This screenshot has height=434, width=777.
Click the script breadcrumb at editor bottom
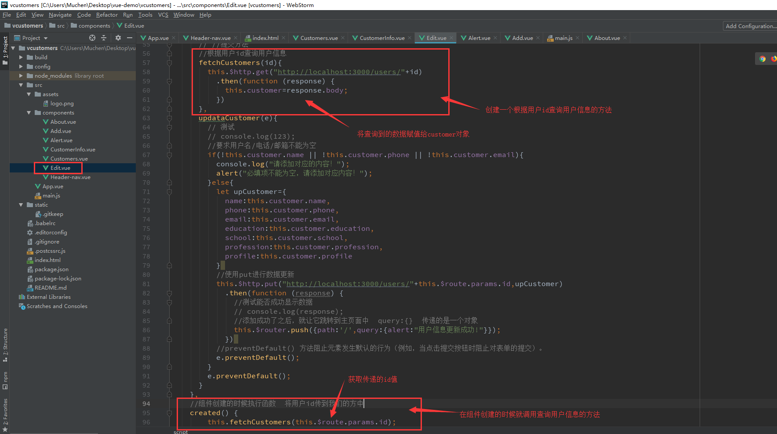(181, 432)
